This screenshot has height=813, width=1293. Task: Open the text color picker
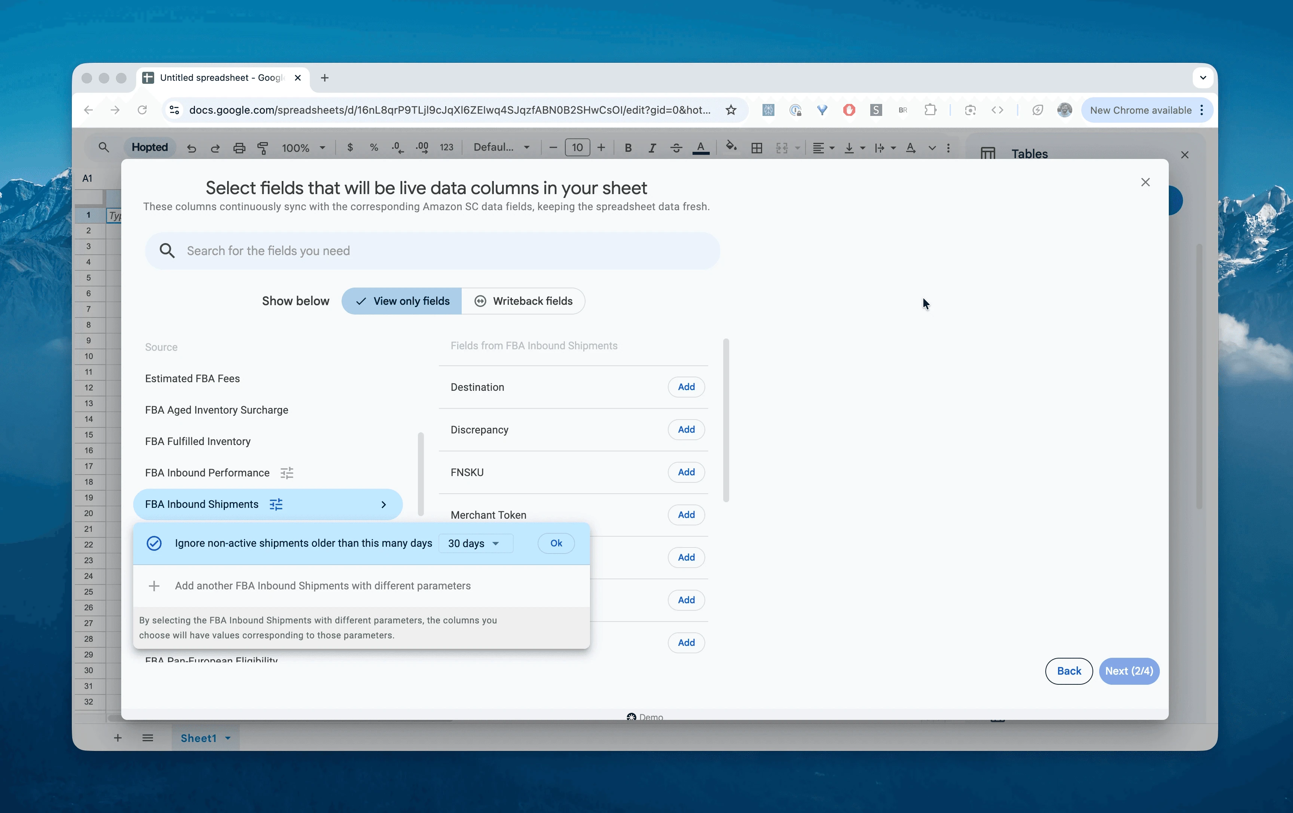pyautogui.click(x=701, y=148)
